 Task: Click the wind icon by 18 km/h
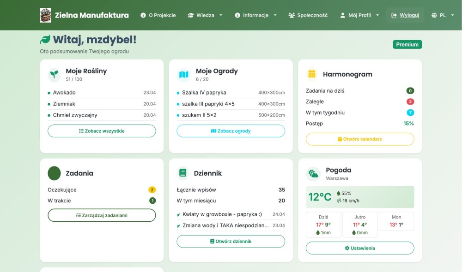tap(339, 201)
